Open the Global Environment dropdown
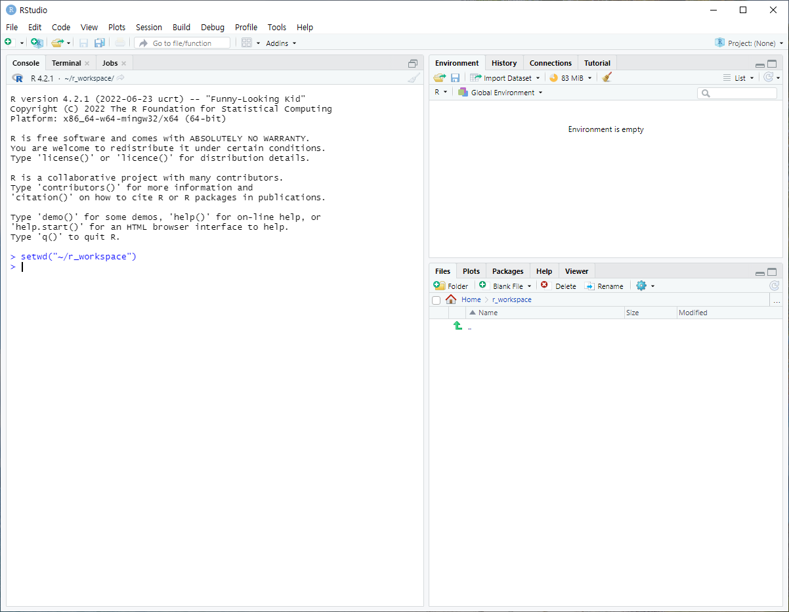Viewport: 789px width, 612px height. [x=501, y=93]
